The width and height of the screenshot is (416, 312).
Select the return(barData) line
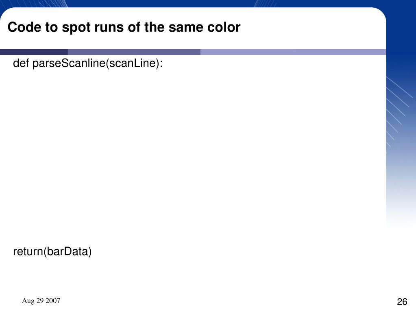52,251
